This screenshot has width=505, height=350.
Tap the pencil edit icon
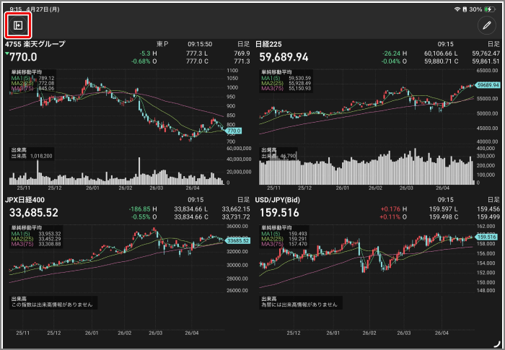[488, 25]
